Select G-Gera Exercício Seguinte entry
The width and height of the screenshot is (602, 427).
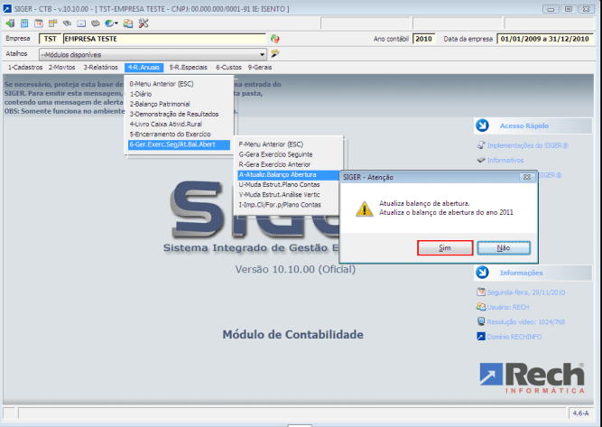click(x=288, y=154)
